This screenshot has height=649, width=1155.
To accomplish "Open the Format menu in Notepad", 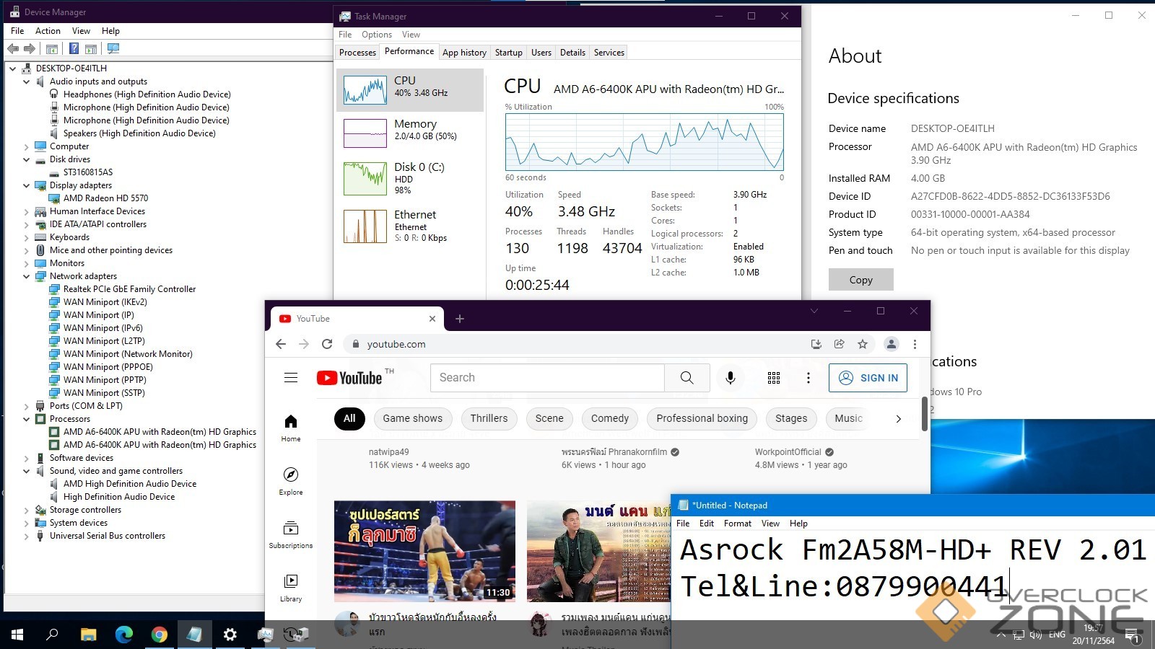I will pos(737,524).
